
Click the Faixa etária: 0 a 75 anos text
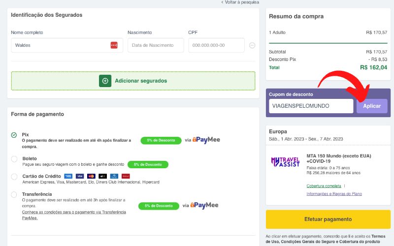pos(328,168)
